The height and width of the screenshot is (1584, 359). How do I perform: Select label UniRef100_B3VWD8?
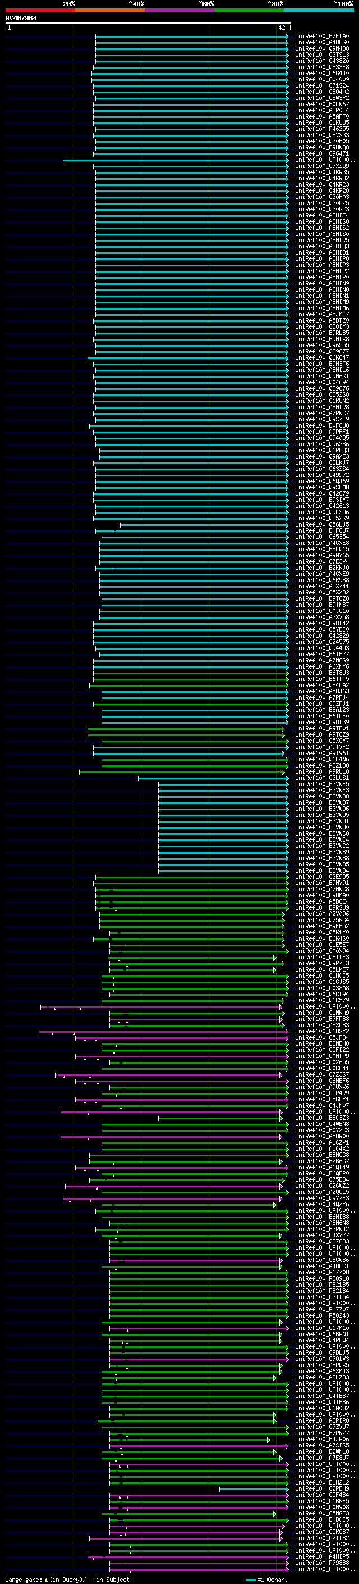coord(322,796)
